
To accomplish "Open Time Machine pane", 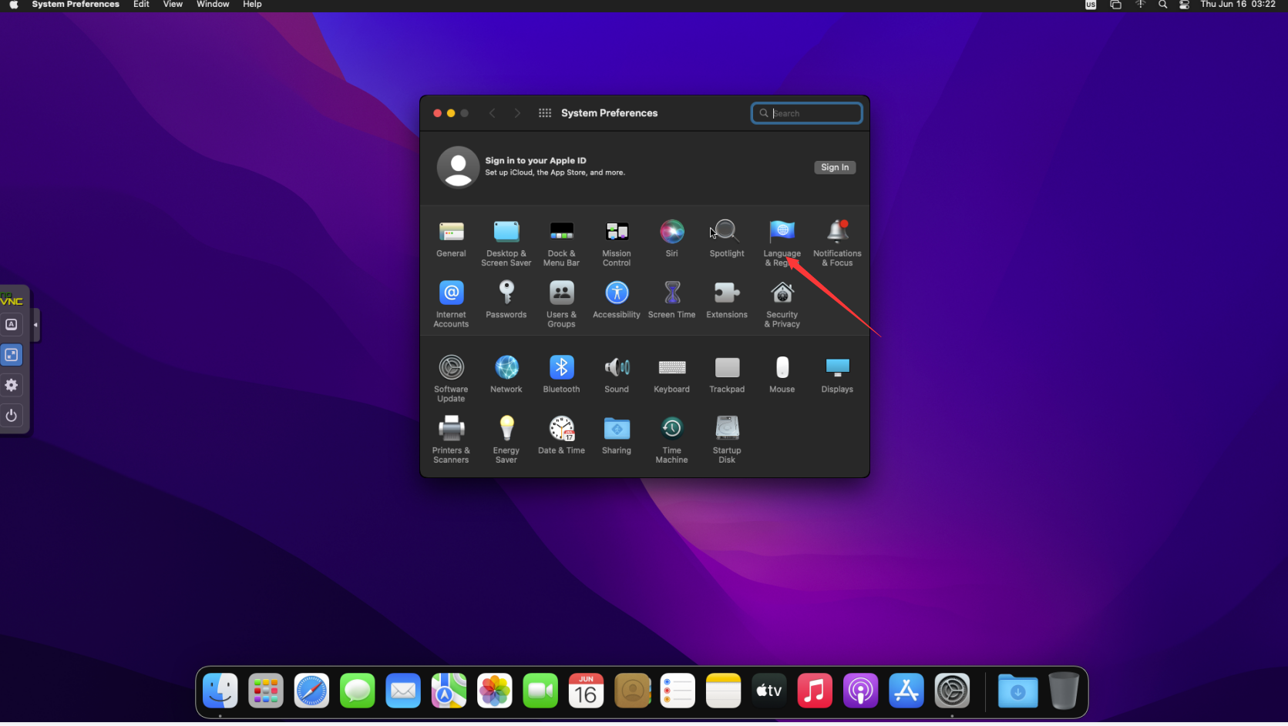I will tap(672, 440).
